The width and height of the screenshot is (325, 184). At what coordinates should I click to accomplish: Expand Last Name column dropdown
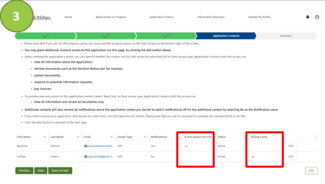pyautogui.click(x=78, y=137)
